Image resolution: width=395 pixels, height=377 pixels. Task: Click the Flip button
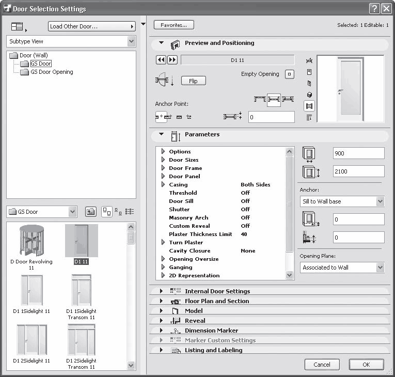click(x=193, y=81)
